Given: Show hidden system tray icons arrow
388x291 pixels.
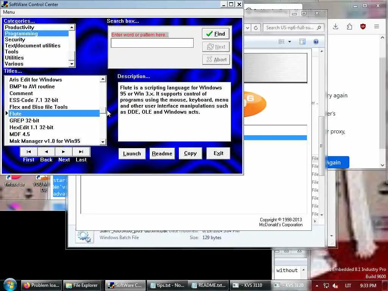Looking at the screenshot, I should tap(317, 286).
